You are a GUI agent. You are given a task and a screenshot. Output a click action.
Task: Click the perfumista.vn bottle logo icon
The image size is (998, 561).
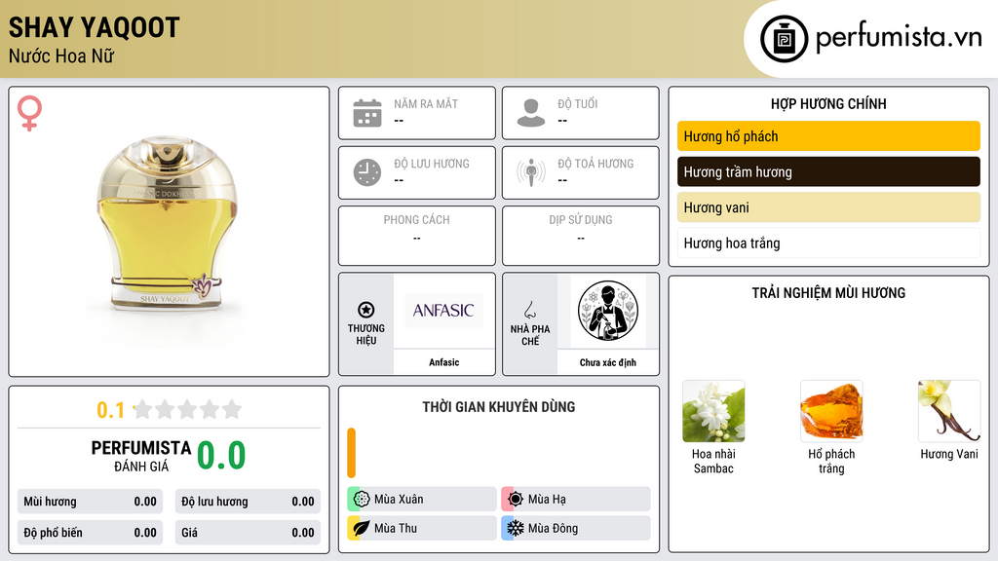784,39
